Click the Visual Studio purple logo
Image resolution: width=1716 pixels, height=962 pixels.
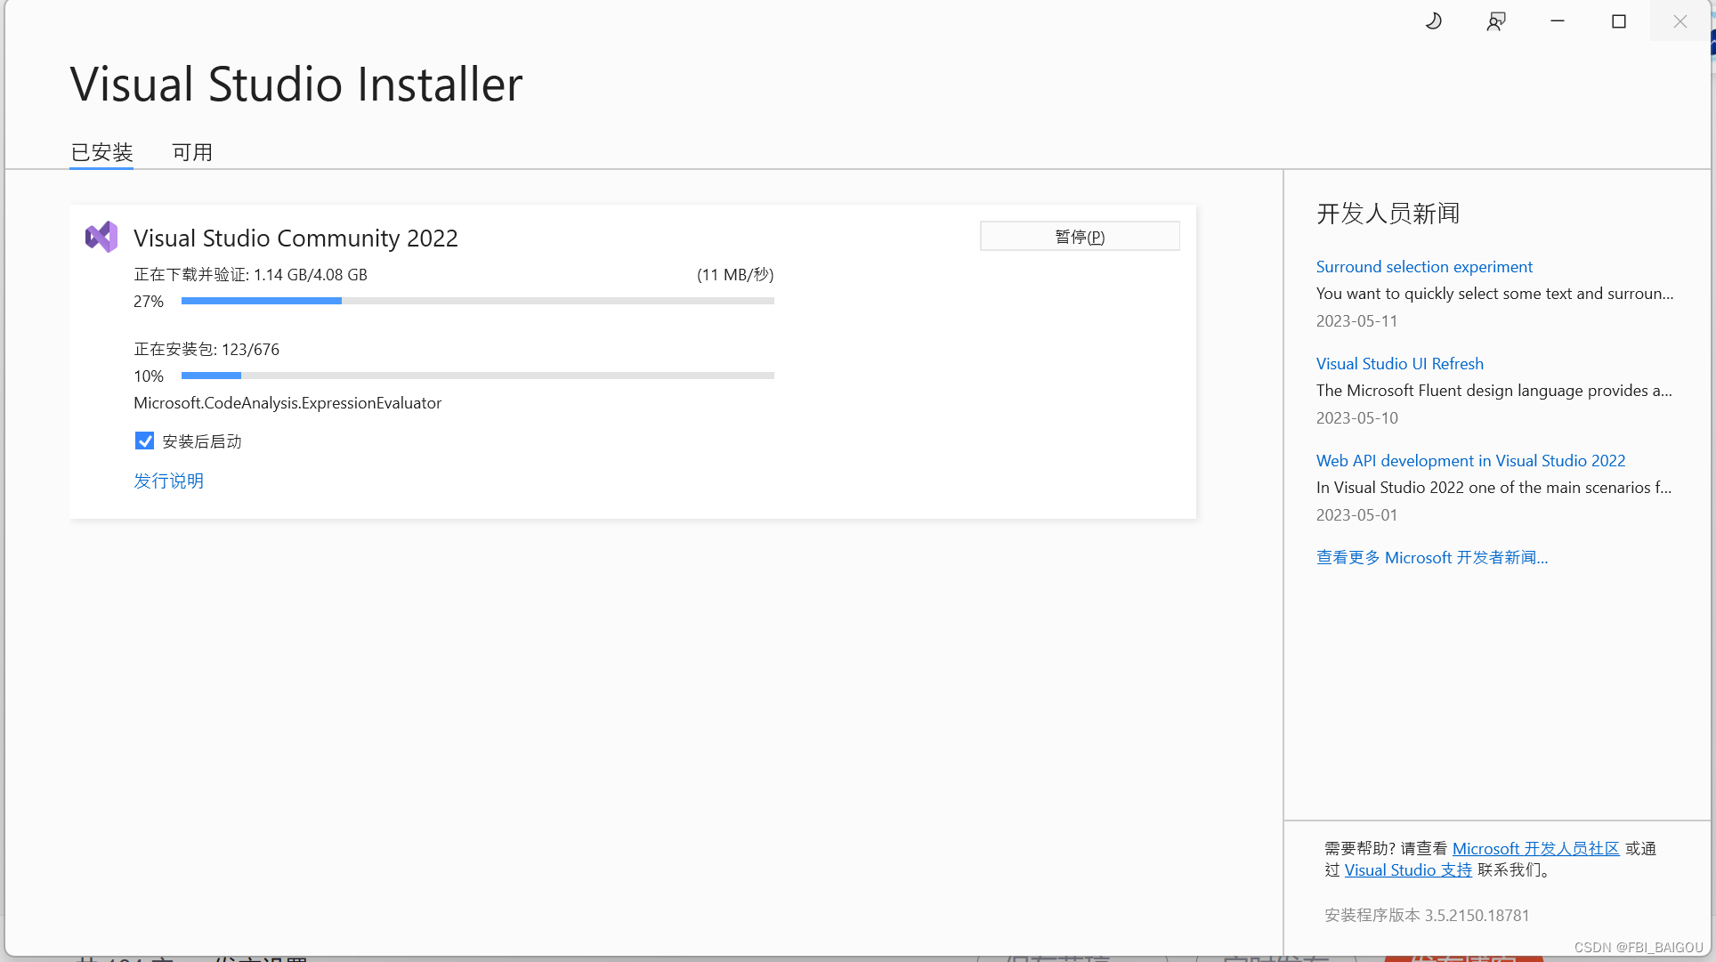pos(101,237)
